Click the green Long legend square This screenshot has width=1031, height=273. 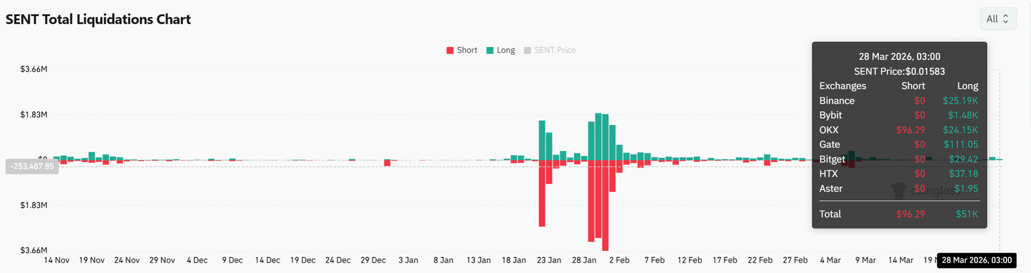(x=490, y=50)
